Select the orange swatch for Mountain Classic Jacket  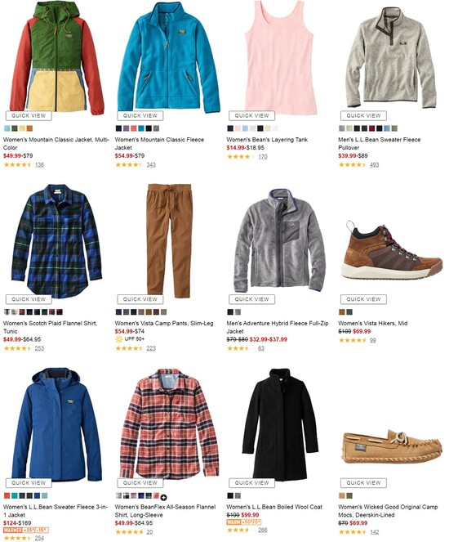pyautogui.click(x=29, y=128)
